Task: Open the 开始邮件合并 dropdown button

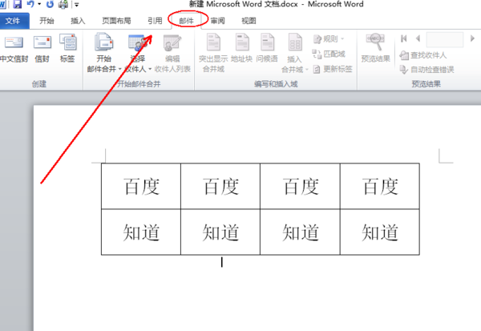Action: click(x=104, y=53)
